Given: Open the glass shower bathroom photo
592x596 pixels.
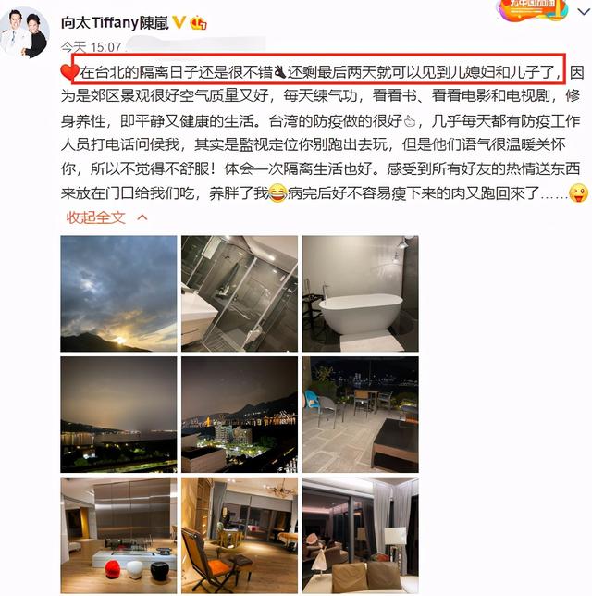Looking at the screenshot, I should click(x=240, y=293).
